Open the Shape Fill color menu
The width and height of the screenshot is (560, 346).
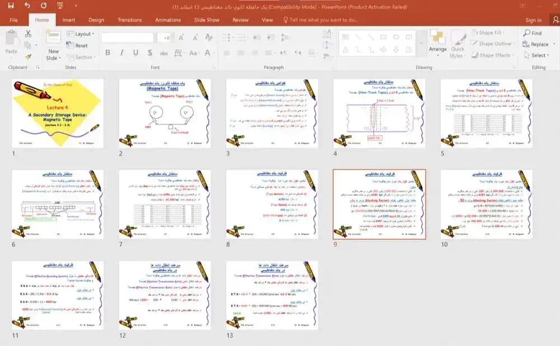[488, 33]
